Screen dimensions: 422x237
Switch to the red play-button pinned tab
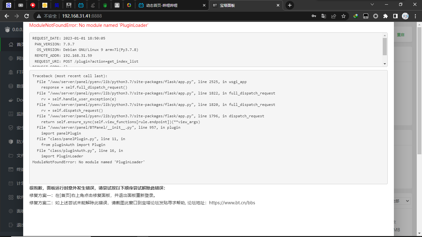pos(33,5)
